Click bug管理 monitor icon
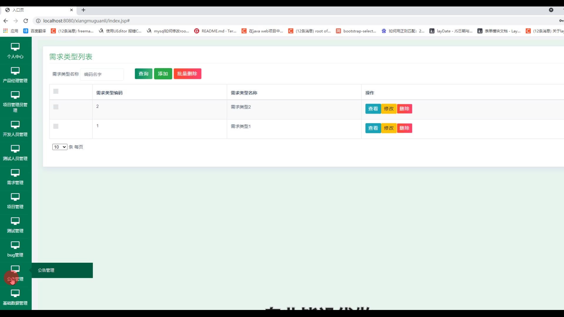Image resolution: width=564 pixels, height=317 pixels. point(15,245)
